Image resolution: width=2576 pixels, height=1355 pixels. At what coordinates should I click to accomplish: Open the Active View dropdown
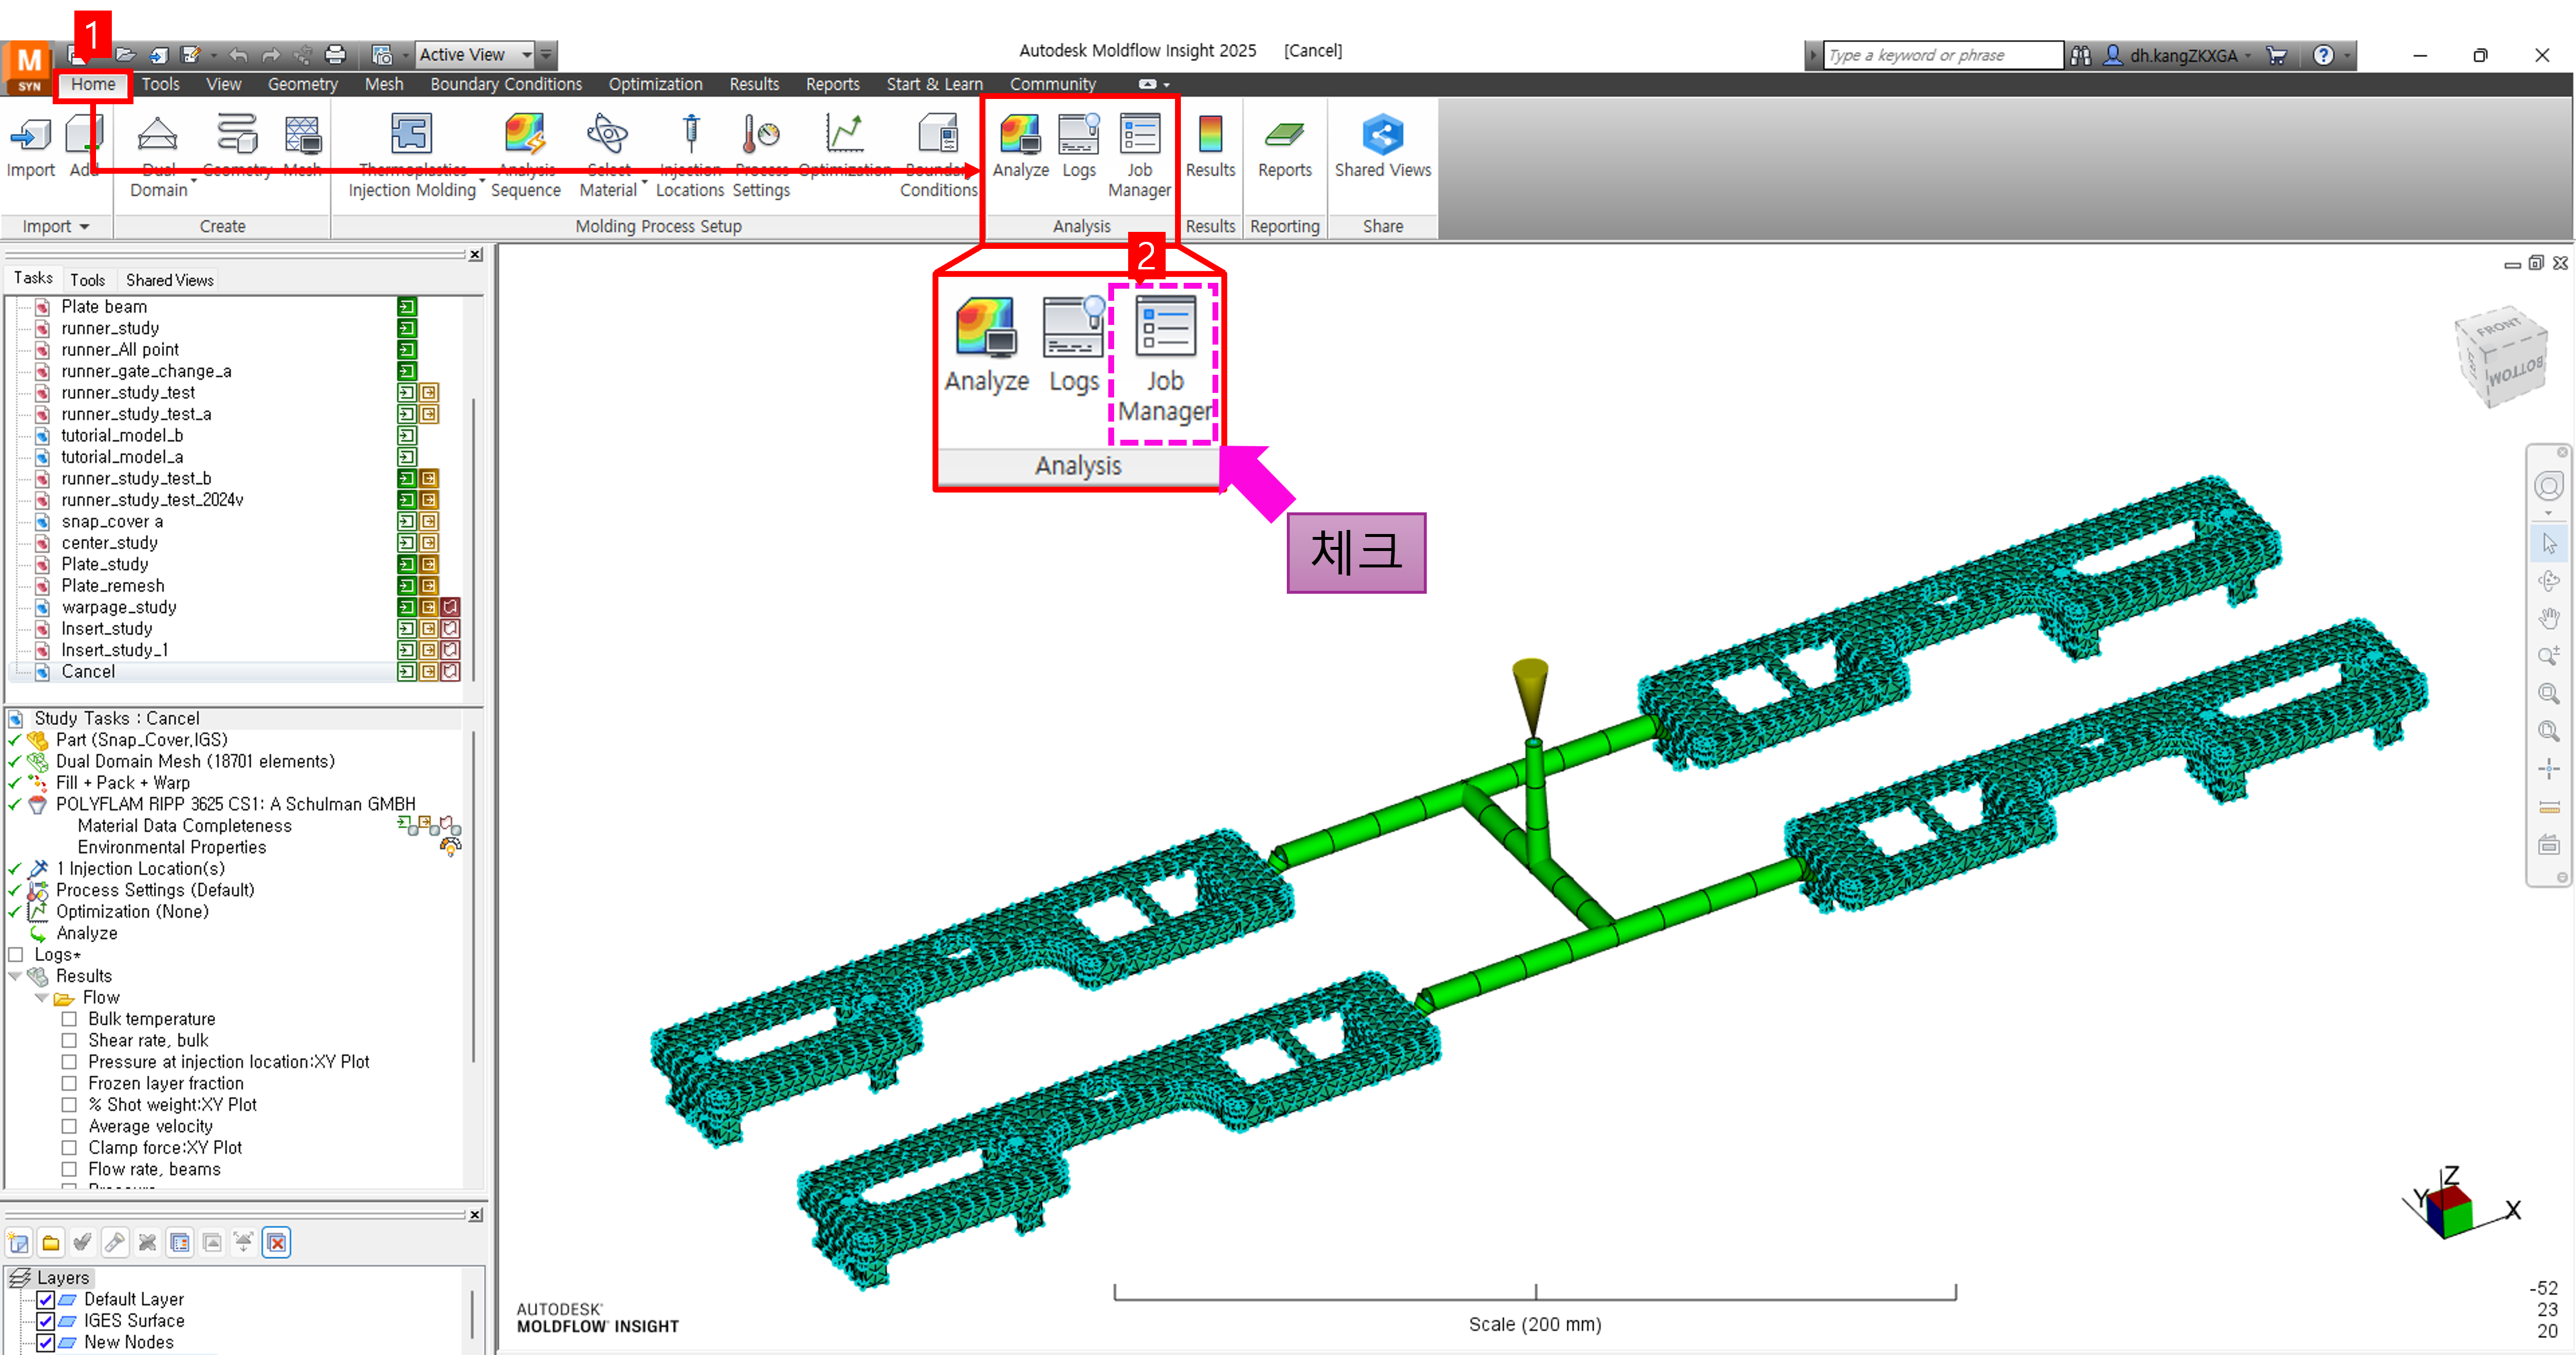pyautogui.click(x=476, y=55)
